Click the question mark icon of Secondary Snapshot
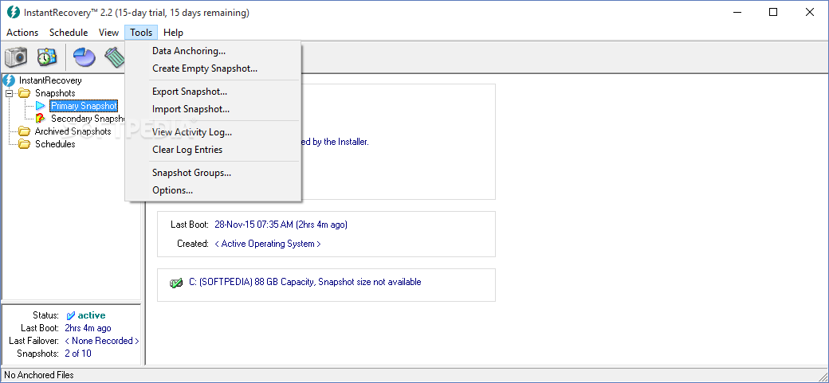The width and height of the screenshot is (829, 383). (x=41, y=119)
